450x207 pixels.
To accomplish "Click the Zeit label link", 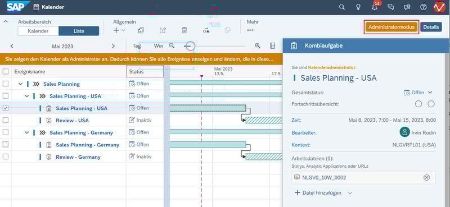I will 296,120.
